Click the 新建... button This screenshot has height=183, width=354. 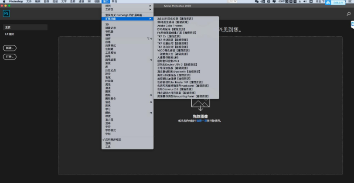[x=10, y=48]
